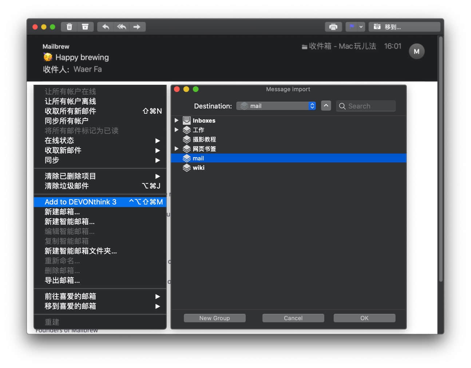Expand the Inboxes disclosure triangle
This screenshot has height=368, width=471.
point(177,120)
